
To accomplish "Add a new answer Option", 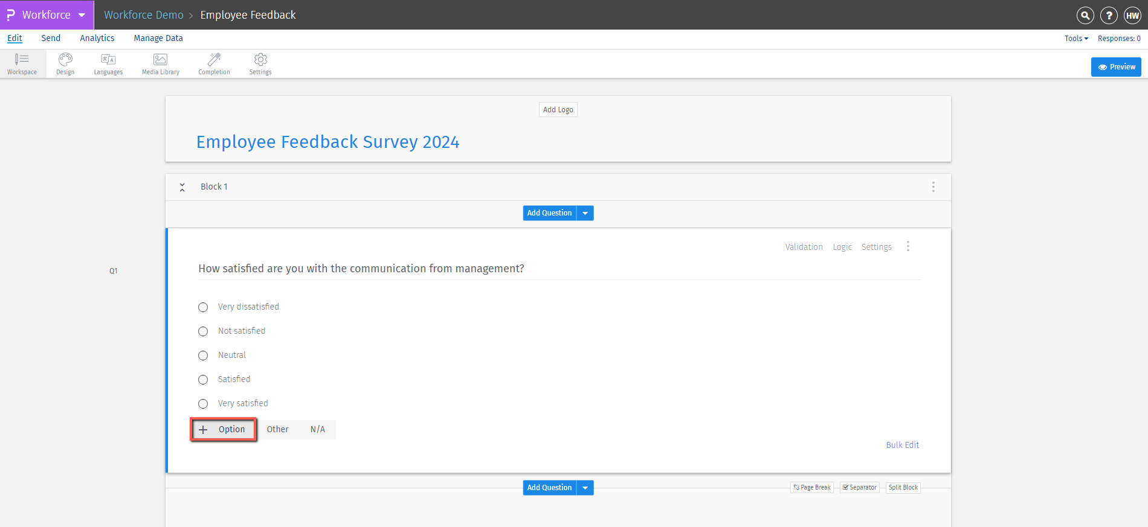I will 224,430.
